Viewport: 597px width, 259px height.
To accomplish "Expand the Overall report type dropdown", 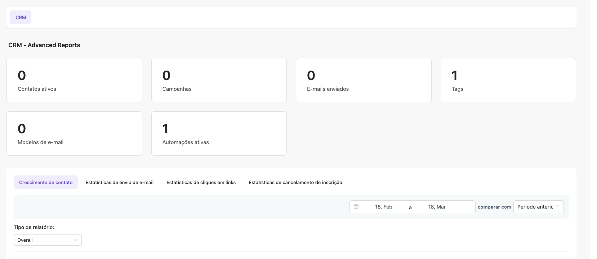I will click(48, 240).
